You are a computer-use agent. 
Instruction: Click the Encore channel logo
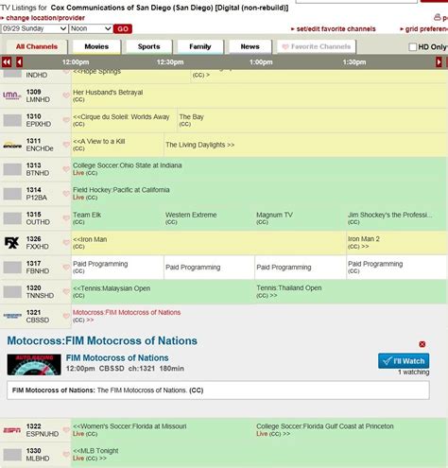[12, 146]
